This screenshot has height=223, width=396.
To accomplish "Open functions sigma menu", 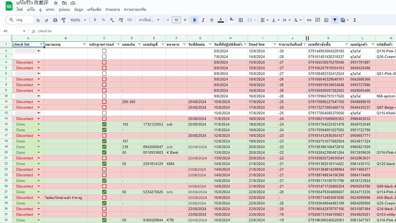I will point(355,20).
